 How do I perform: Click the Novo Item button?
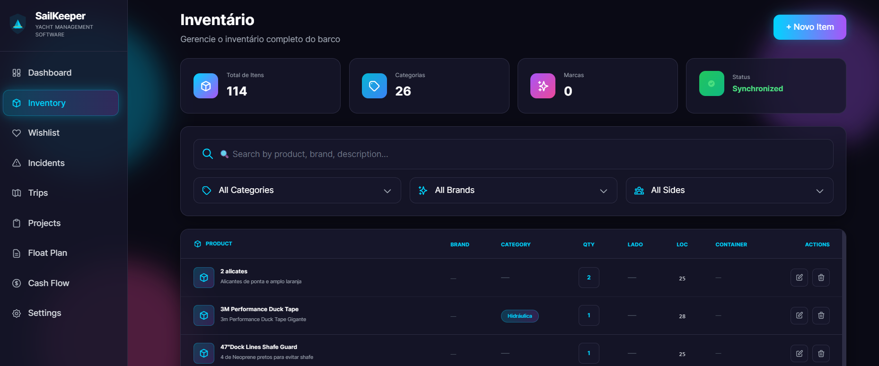(x=809, y=27)
